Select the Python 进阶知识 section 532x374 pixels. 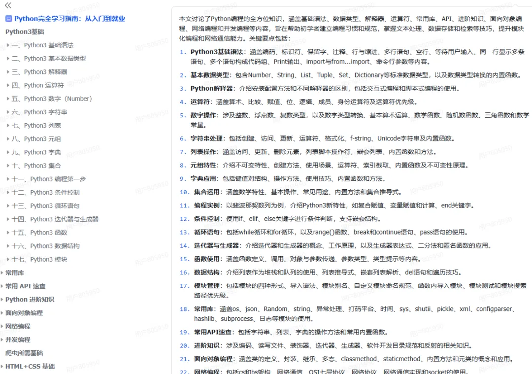click(x=30, y=300)
